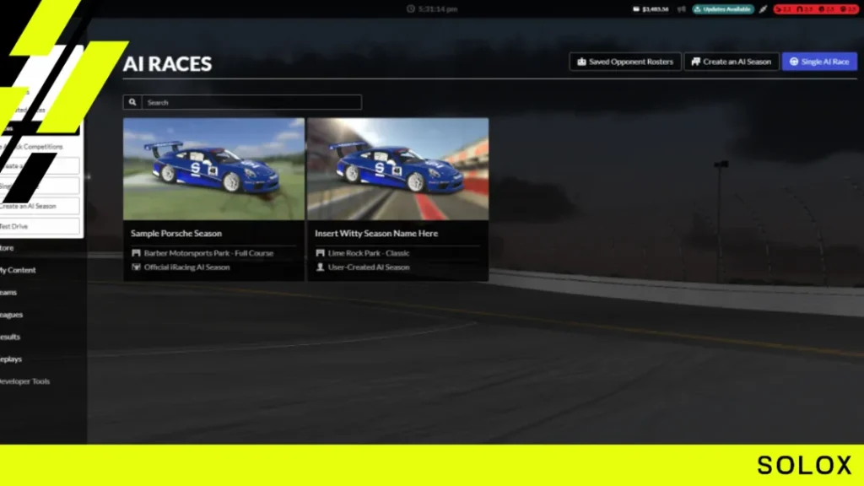Select the Insert Witty Season Name Here title
The image size is (864, 486).
[376, 233]
